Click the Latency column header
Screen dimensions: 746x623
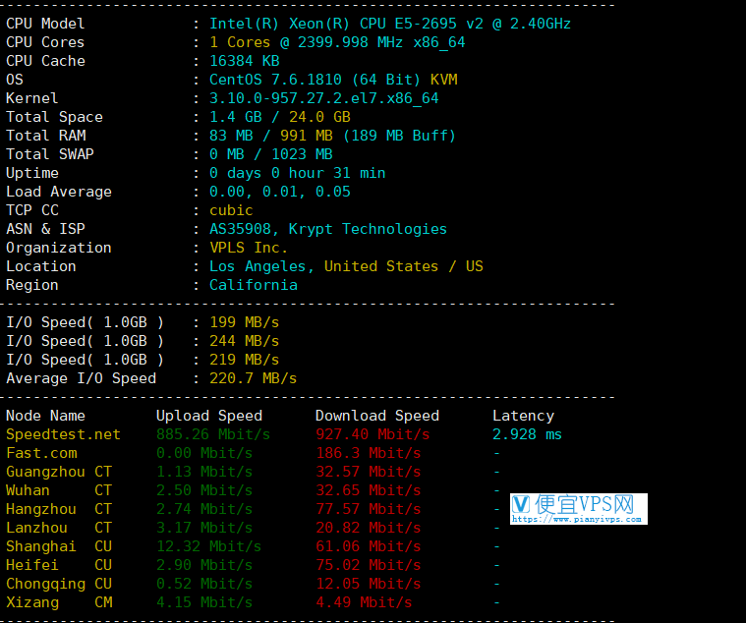tap(523, 416)
